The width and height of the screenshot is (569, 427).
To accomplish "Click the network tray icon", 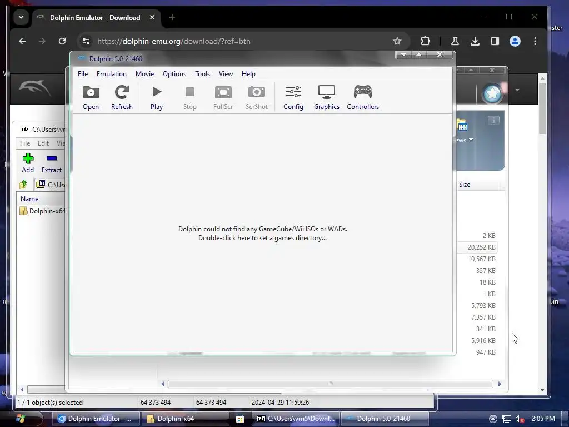I will 507,419.
